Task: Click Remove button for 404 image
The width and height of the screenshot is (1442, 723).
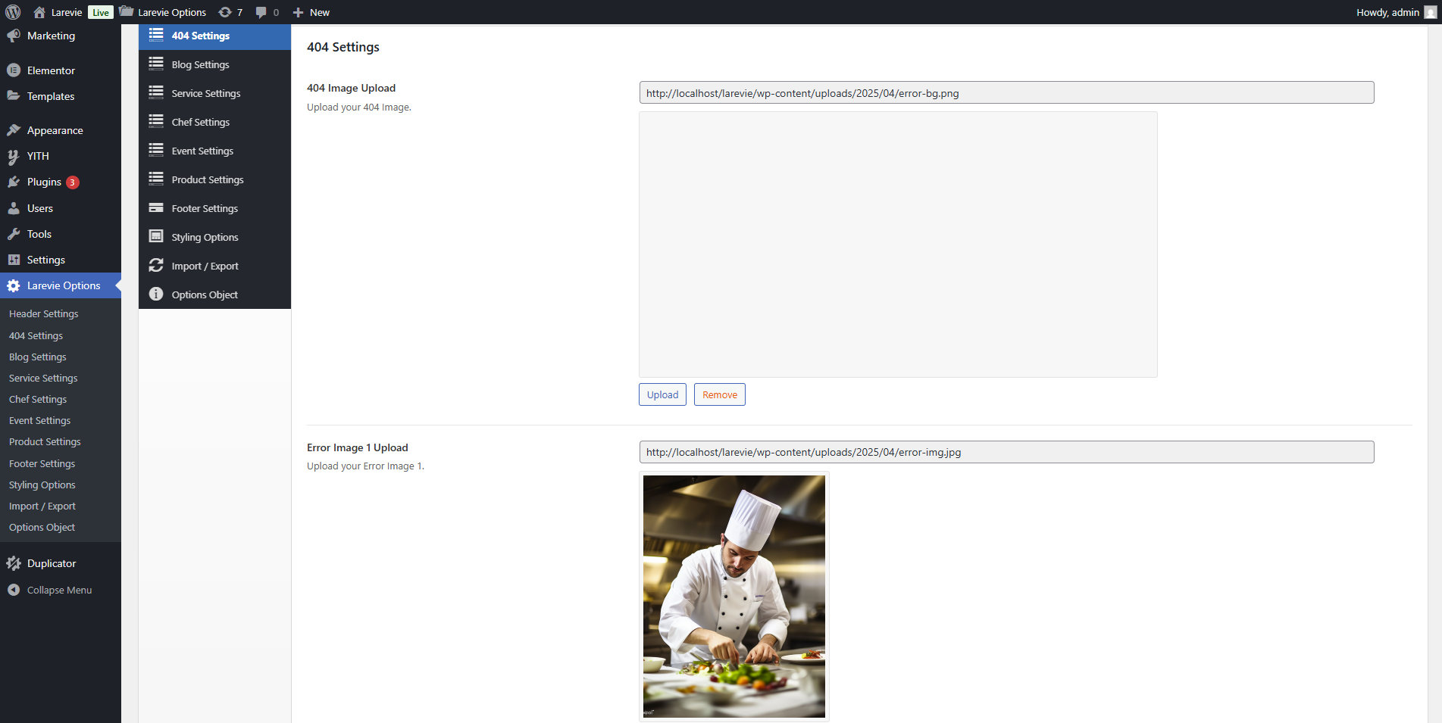Action: [720, 394]
